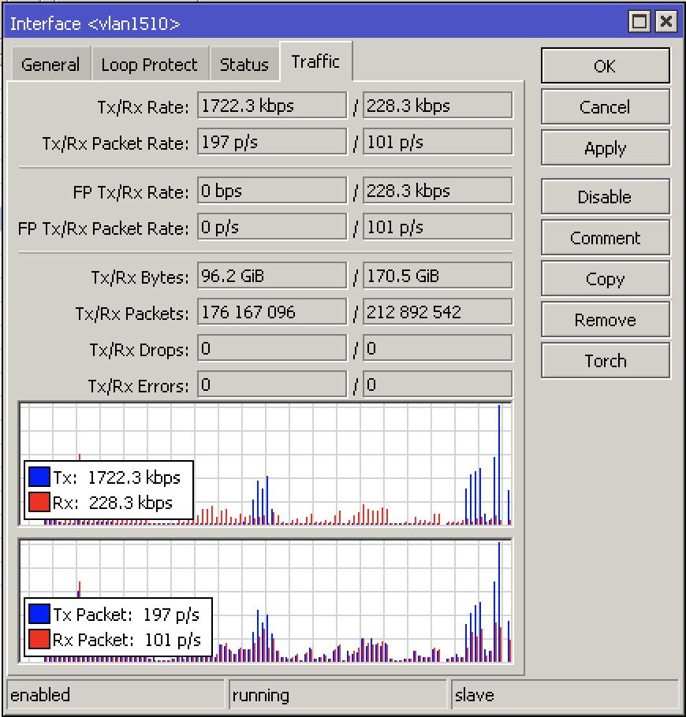Viewport: 686px width, 717px height.
Task: Click the running status bar entry
Action: click(x=337, y=695)
